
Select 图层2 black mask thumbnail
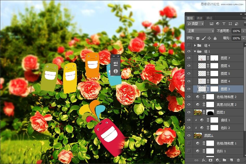tap(210, 112)
